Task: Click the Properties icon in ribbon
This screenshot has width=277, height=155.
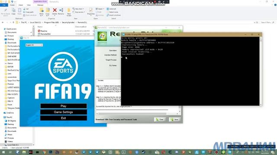Action: pyautogui.click(x=91, y=12)
